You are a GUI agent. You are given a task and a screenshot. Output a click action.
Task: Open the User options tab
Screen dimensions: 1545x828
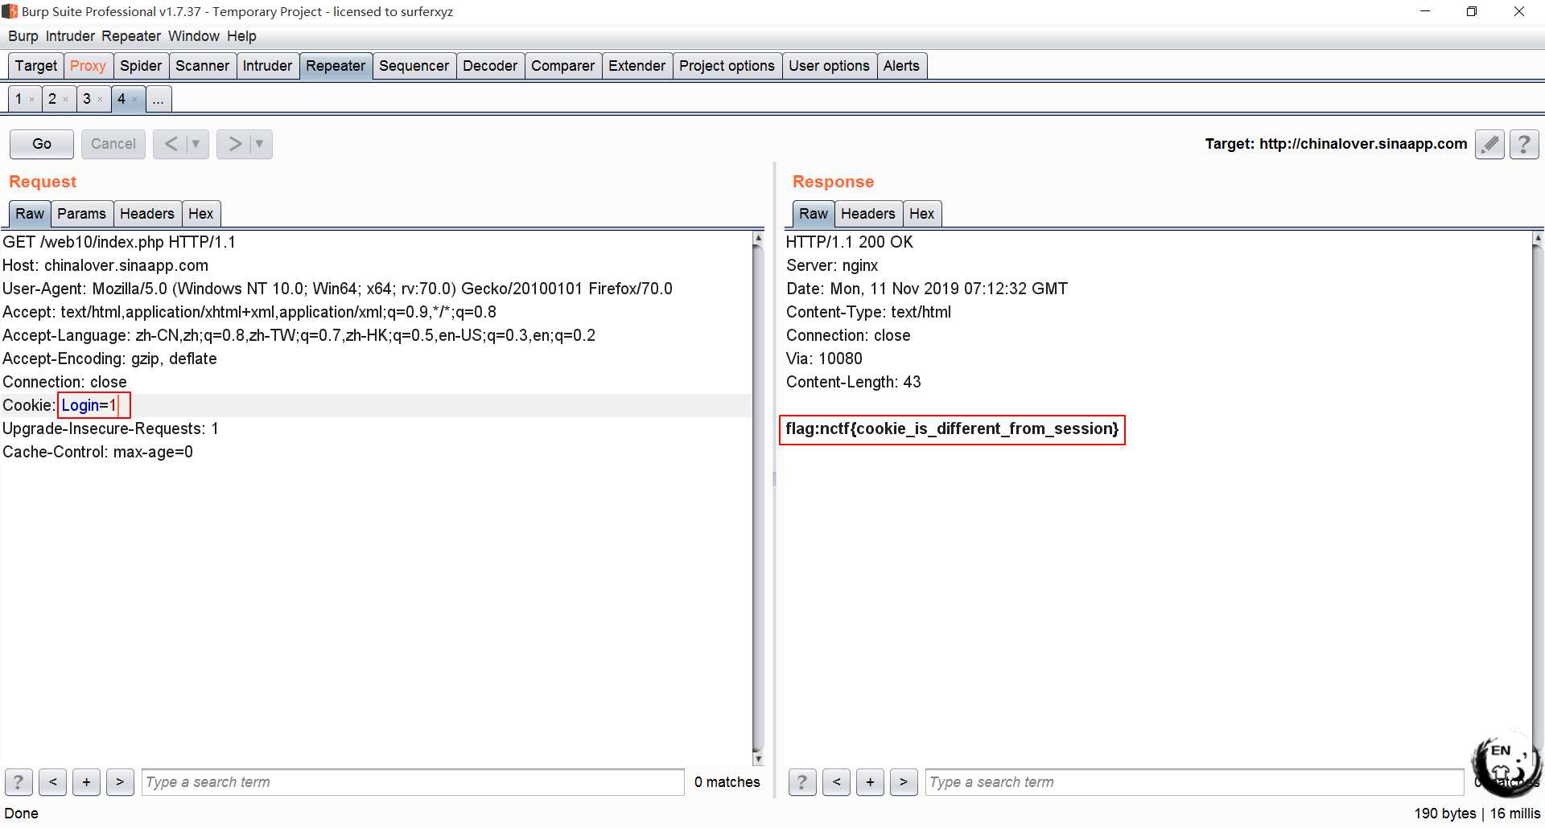[x=829, y=66]
